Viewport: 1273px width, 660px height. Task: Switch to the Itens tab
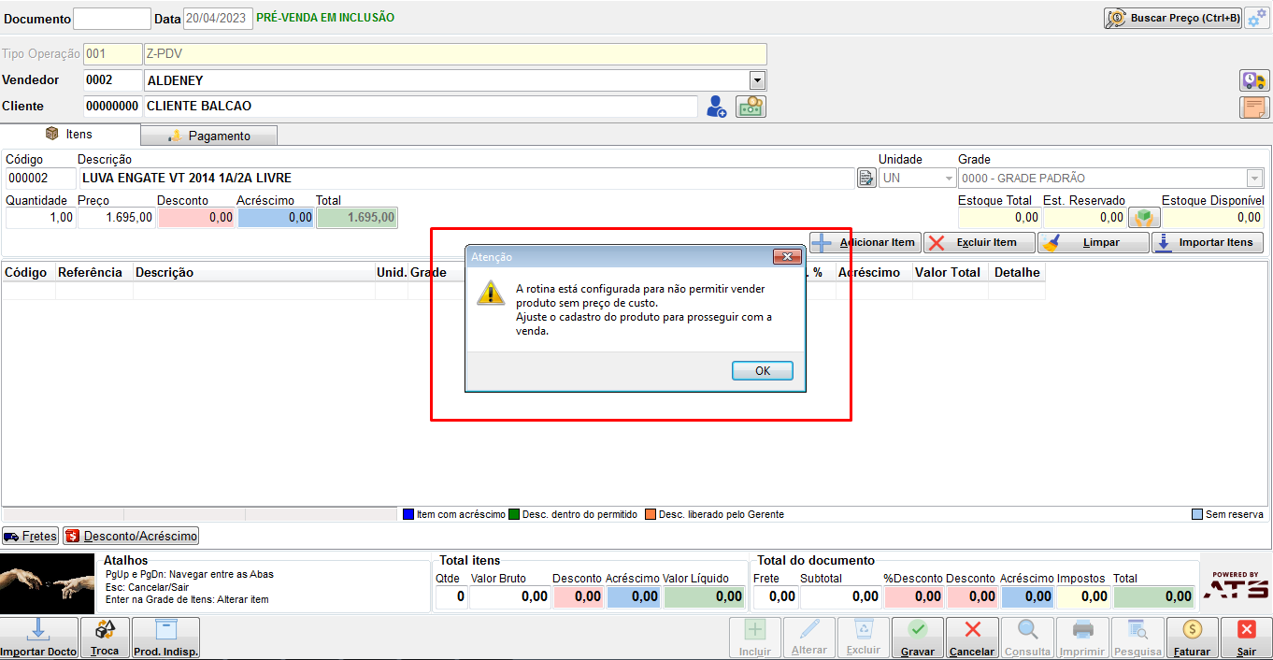tap(70, 135)
